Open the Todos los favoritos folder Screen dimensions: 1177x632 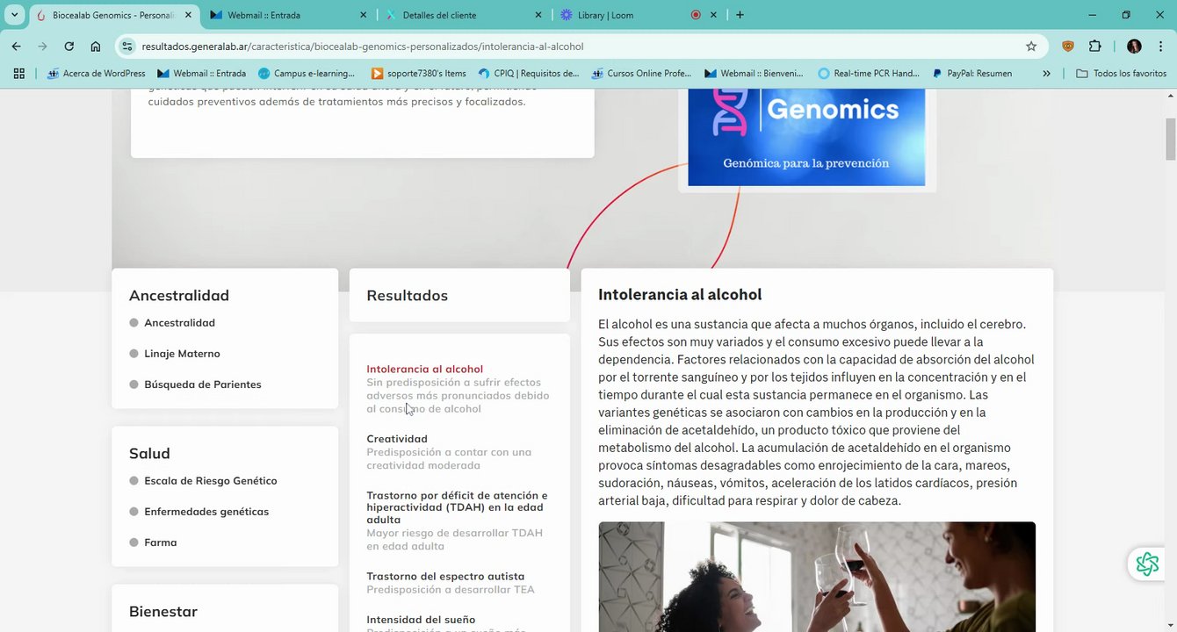(1121, 74)
